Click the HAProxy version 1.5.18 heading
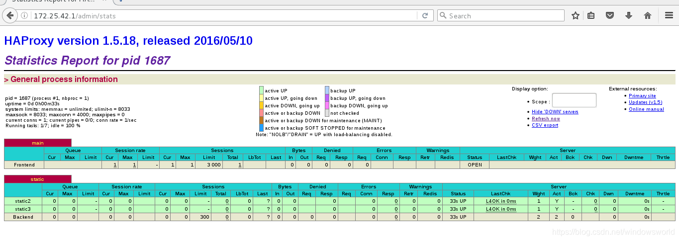Viewport: 679px width, 241px height. point(128,41)
